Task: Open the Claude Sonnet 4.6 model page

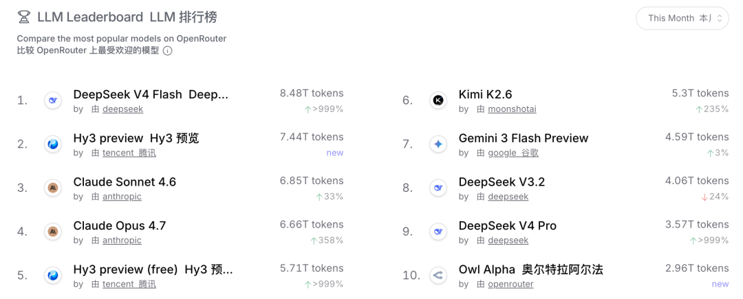Action: click(x=125, y=181)
